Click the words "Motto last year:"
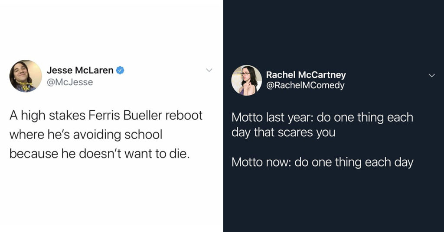The width and height of the screenshot is (444, 232). [x=272, y=118]
